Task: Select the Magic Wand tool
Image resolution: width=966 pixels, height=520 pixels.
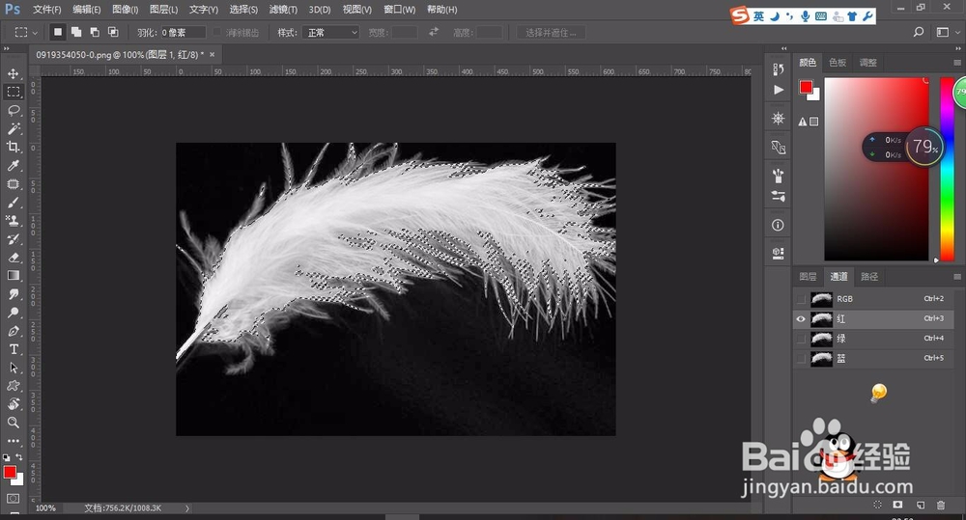Action: point(13,128)
